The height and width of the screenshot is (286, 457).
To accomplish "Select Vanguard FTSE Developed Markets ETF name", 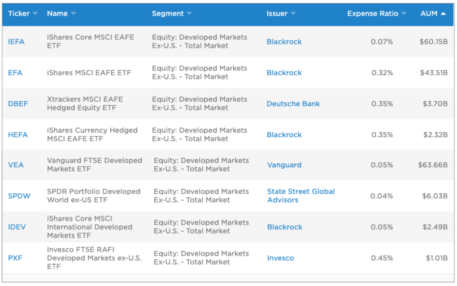I will coord(95,164).
